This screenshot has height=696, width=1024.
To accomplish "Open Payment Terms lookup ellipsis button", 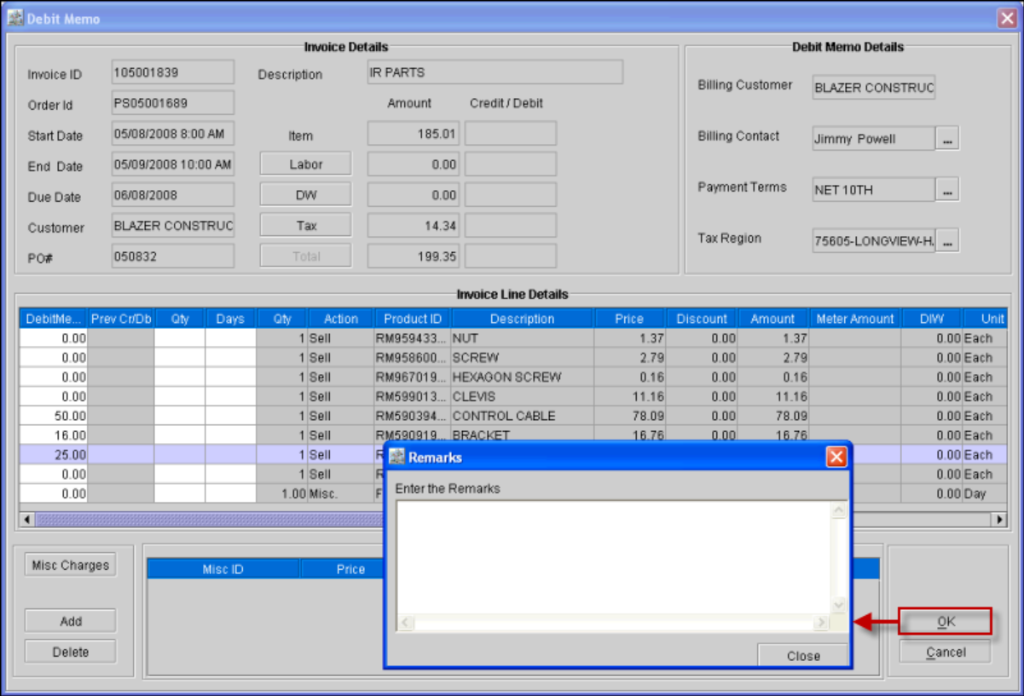I will pos(947,190).
